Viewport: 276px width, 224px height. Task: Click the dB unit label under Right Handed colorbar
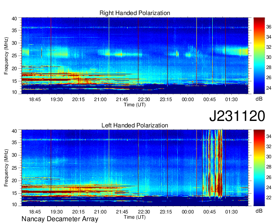tap(259, 99)
